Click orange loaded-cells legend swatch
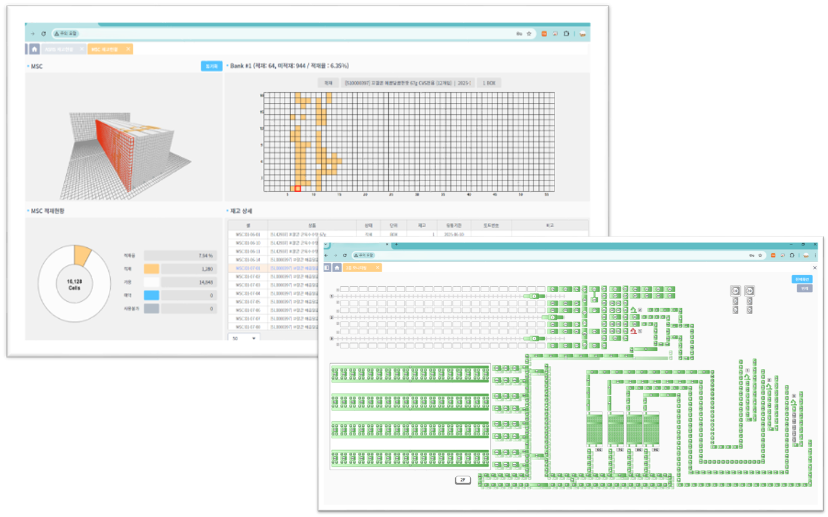 coord(152,269)
